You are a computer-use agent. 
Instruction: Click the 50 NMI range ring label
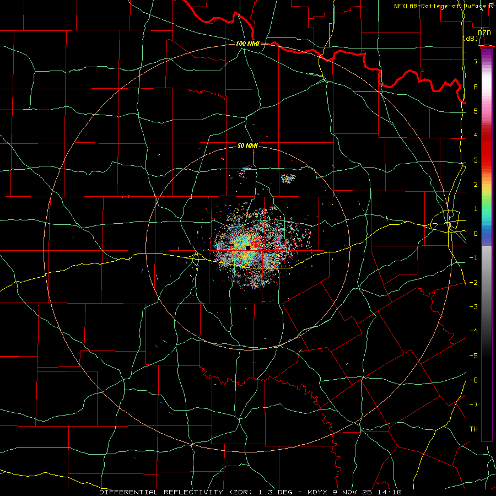[x=247, y=145]
